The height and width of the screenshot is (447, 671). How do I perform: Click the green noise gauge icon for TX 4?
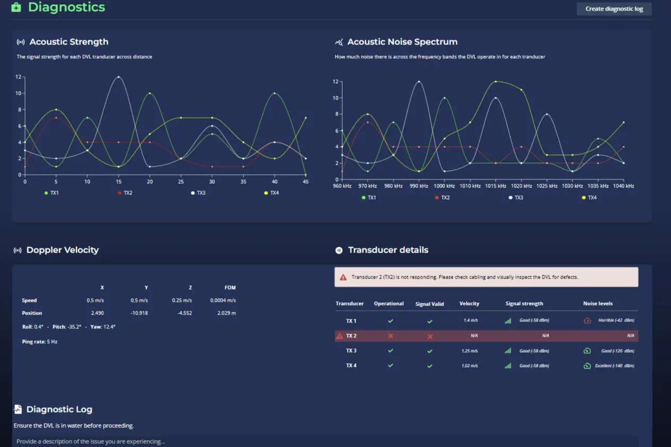587,366
